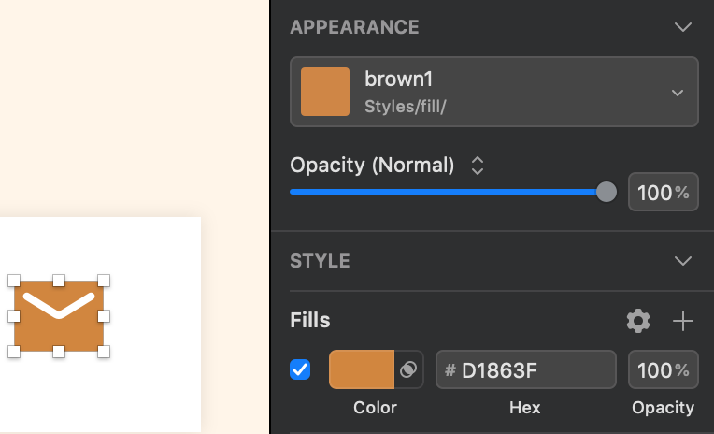Click the fill opacity 100% field

click(663, 369)
